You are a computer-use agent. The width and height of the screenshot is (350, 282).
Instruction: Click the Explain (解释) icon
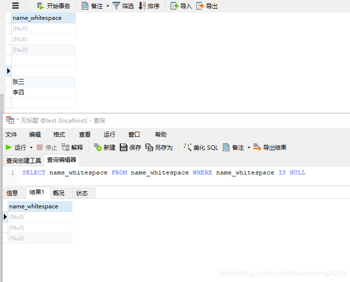click(x=65, y=147)
